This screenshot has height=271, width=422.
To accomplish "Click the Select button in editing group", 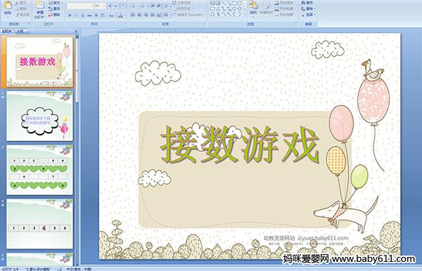I will (308, 15).
